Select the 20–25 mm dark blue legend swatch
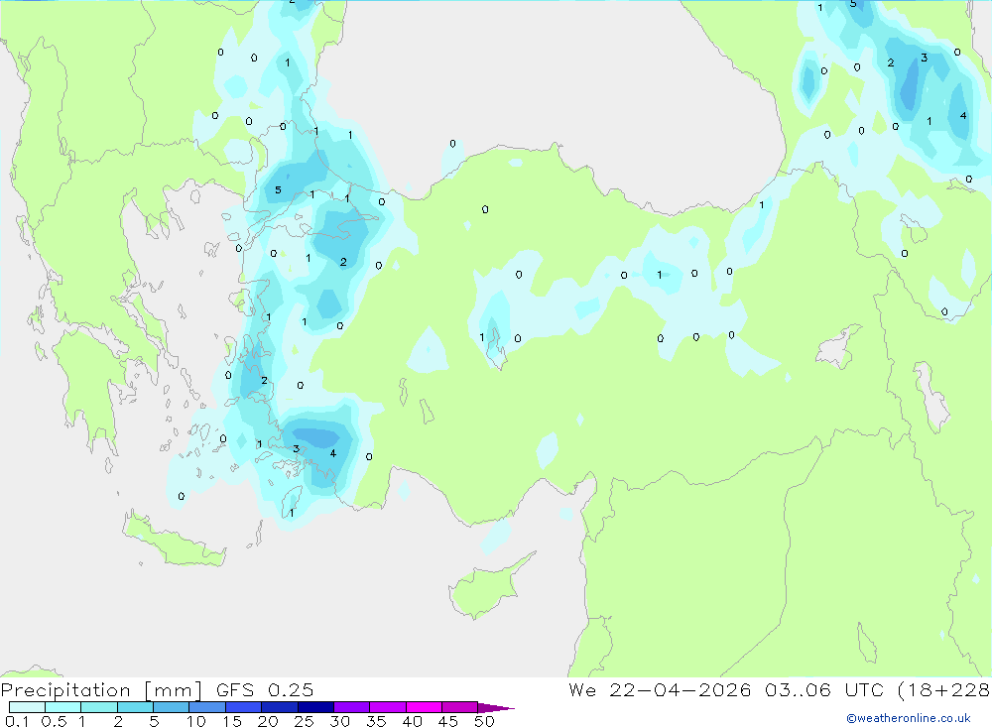This screenshot has height=727, width=992. point(279,707)
